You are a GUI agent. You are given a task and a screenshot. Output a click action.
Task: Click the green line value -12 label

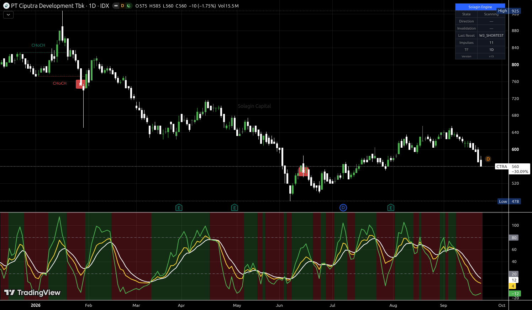pyautogui.click(x=515, y=294)
